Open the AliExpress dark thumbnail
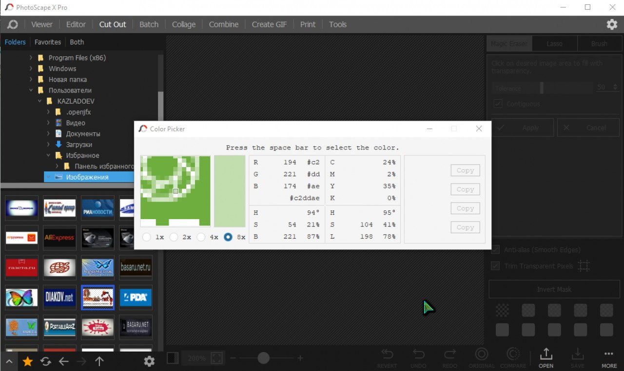624x371 pixels. (x=59, y=238)
